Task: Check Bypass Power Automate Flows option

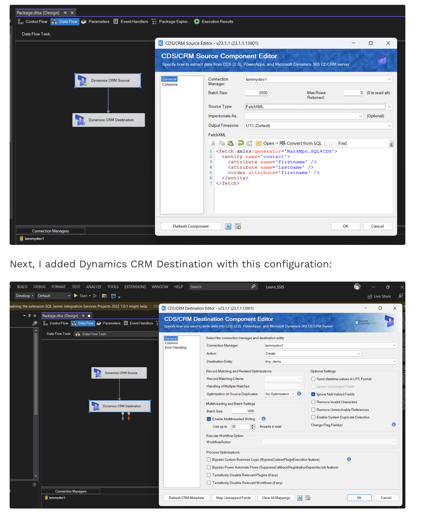Action: [209, 467]
